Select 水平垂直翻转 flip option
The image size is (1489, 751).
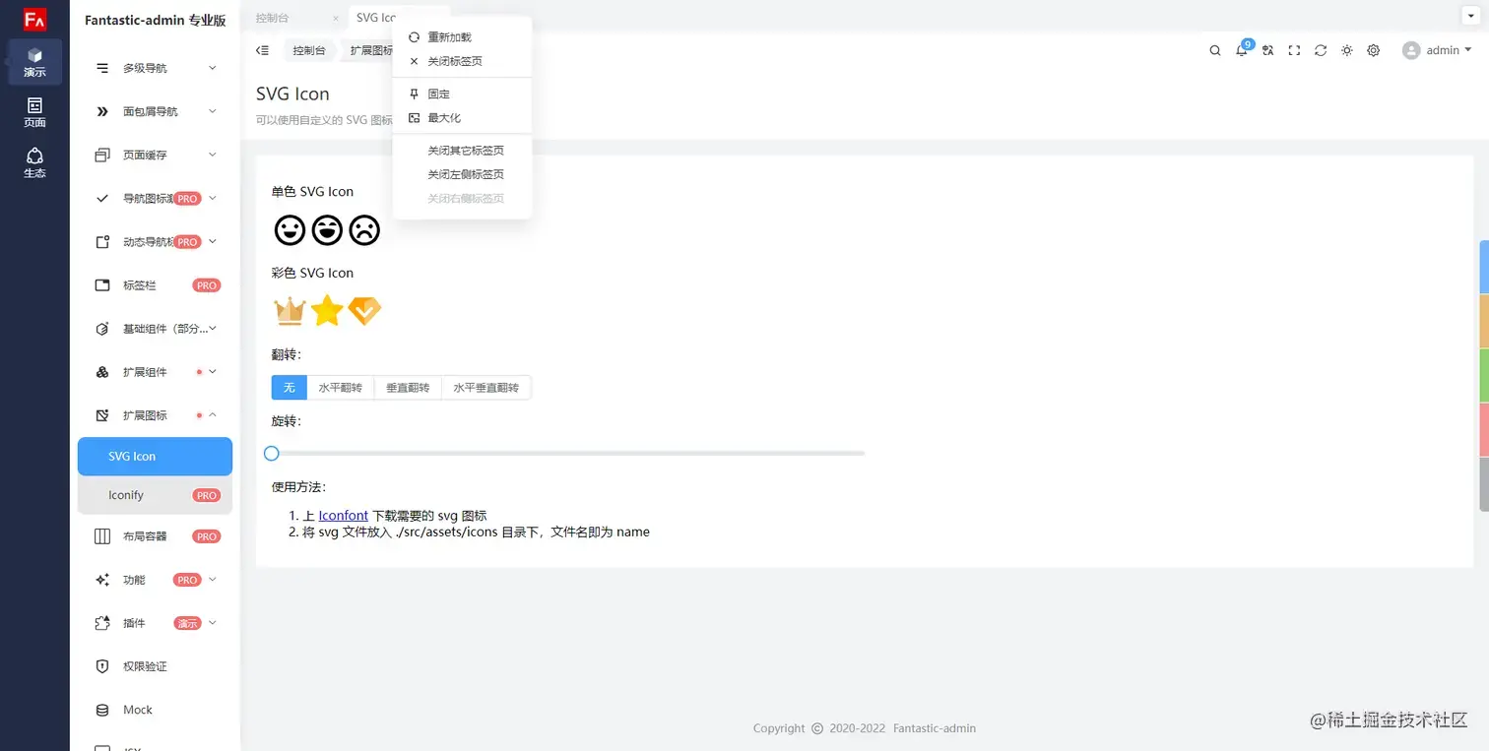[486, 388]
